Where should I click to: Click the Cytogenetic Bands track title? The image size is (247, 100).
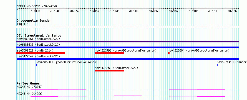[33, 20]
